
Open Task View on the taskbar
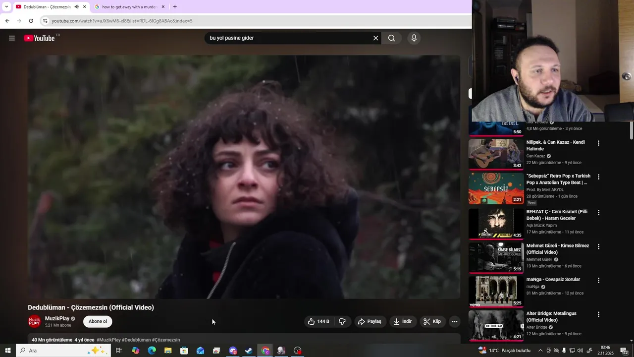coord(119,351)
